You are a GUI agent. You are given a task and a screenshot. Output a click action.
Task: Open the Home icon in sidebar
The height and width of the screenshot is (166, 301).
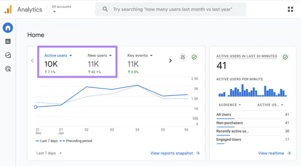pyautogui.click(x=8, y=28)
